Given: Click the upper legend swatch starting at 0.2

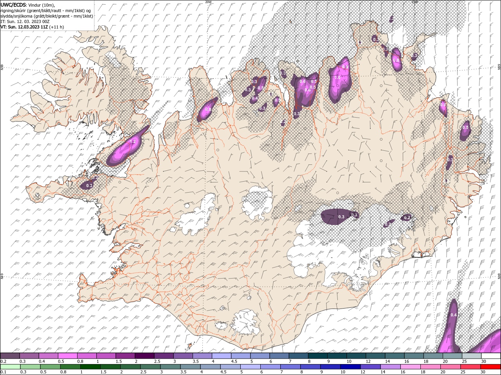Looking at the screenshot, I should [10, 356].
